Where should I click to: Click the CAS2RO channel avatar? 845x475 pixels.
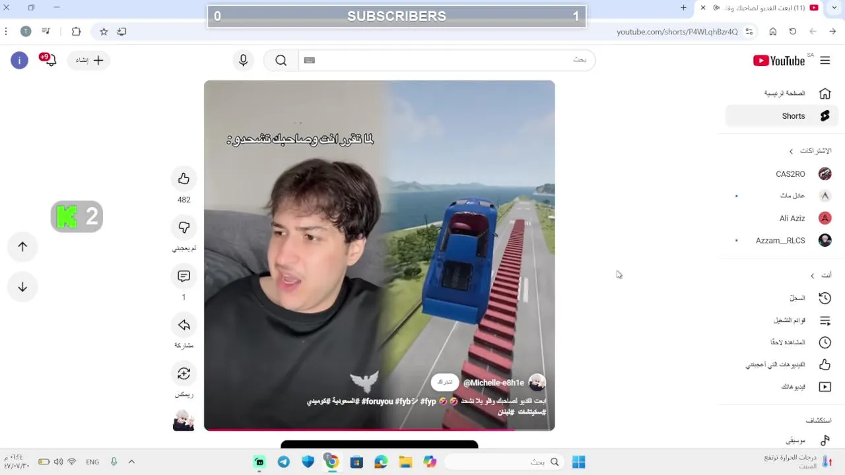[825, 174]
